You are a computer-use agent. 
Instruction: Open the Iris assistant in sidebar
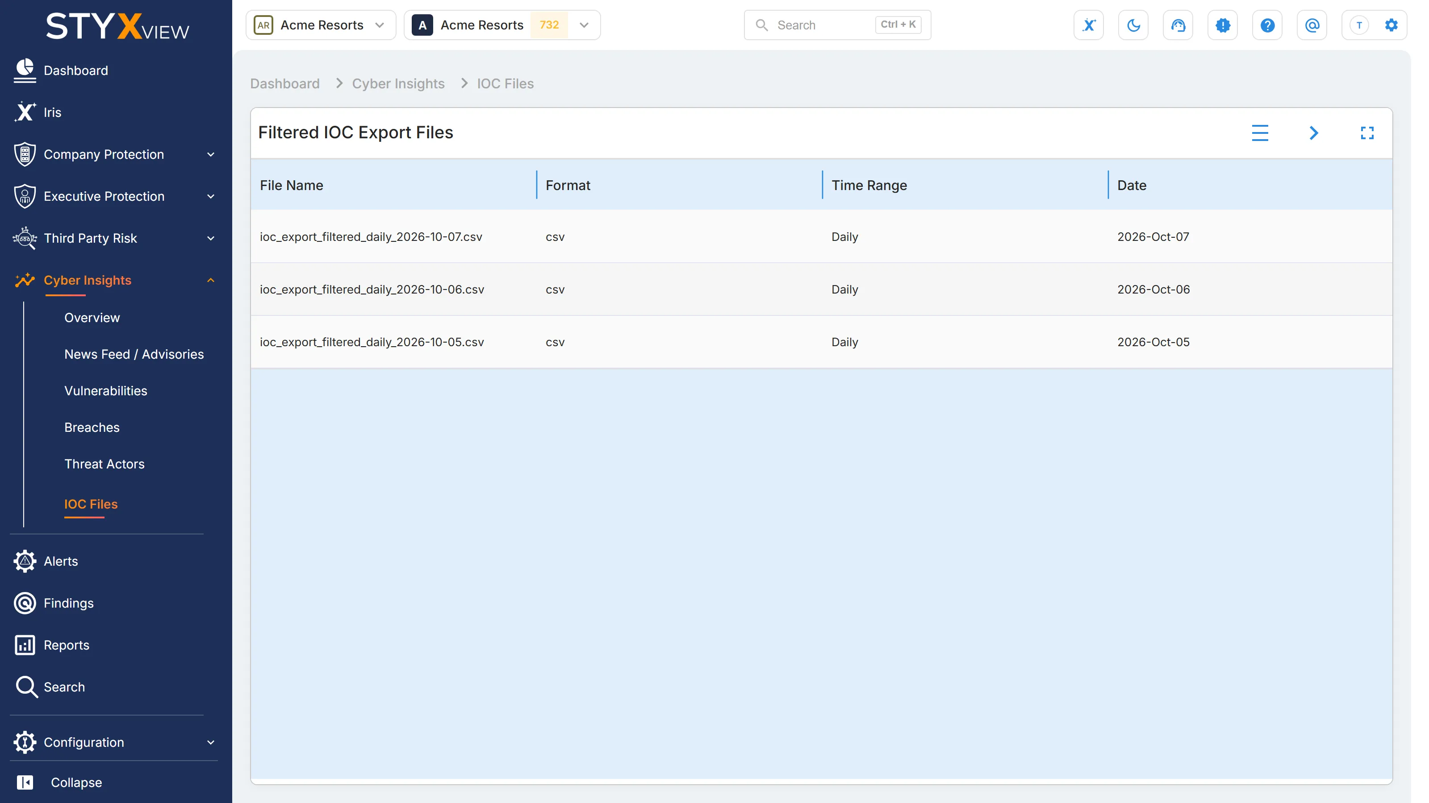(x=25, y=112)
